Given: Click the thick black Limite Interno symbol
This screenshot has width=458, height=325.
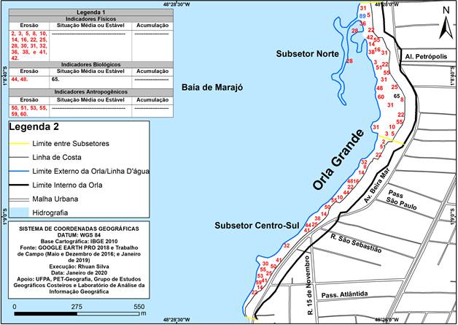Looking at the screenshot, I should pos(22,185).
